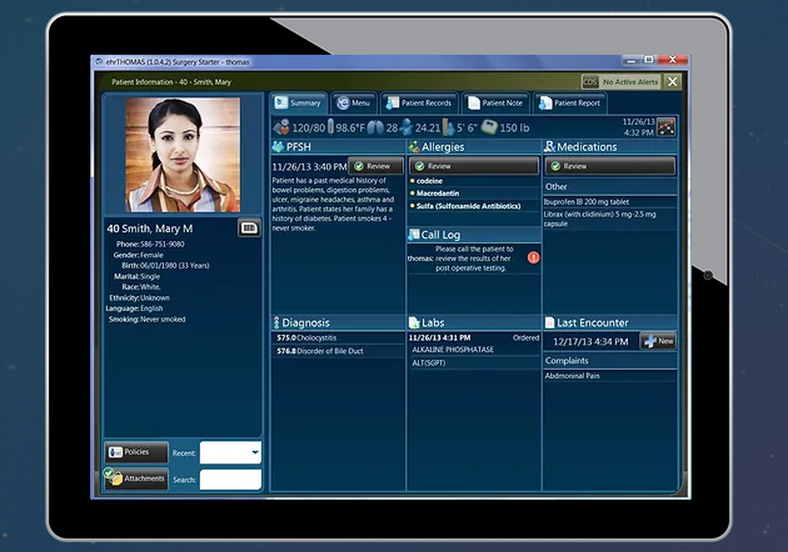Click the BMI person icon
Viewport: 788px width, 552px height.
tap(405, 127)
